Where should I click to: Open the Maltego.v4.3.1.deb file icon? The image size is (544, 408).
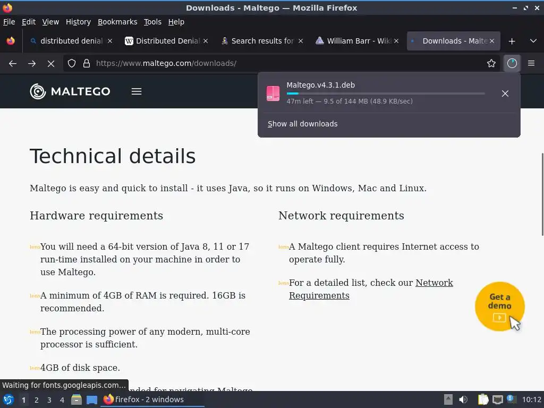click(x=273, y=93)
